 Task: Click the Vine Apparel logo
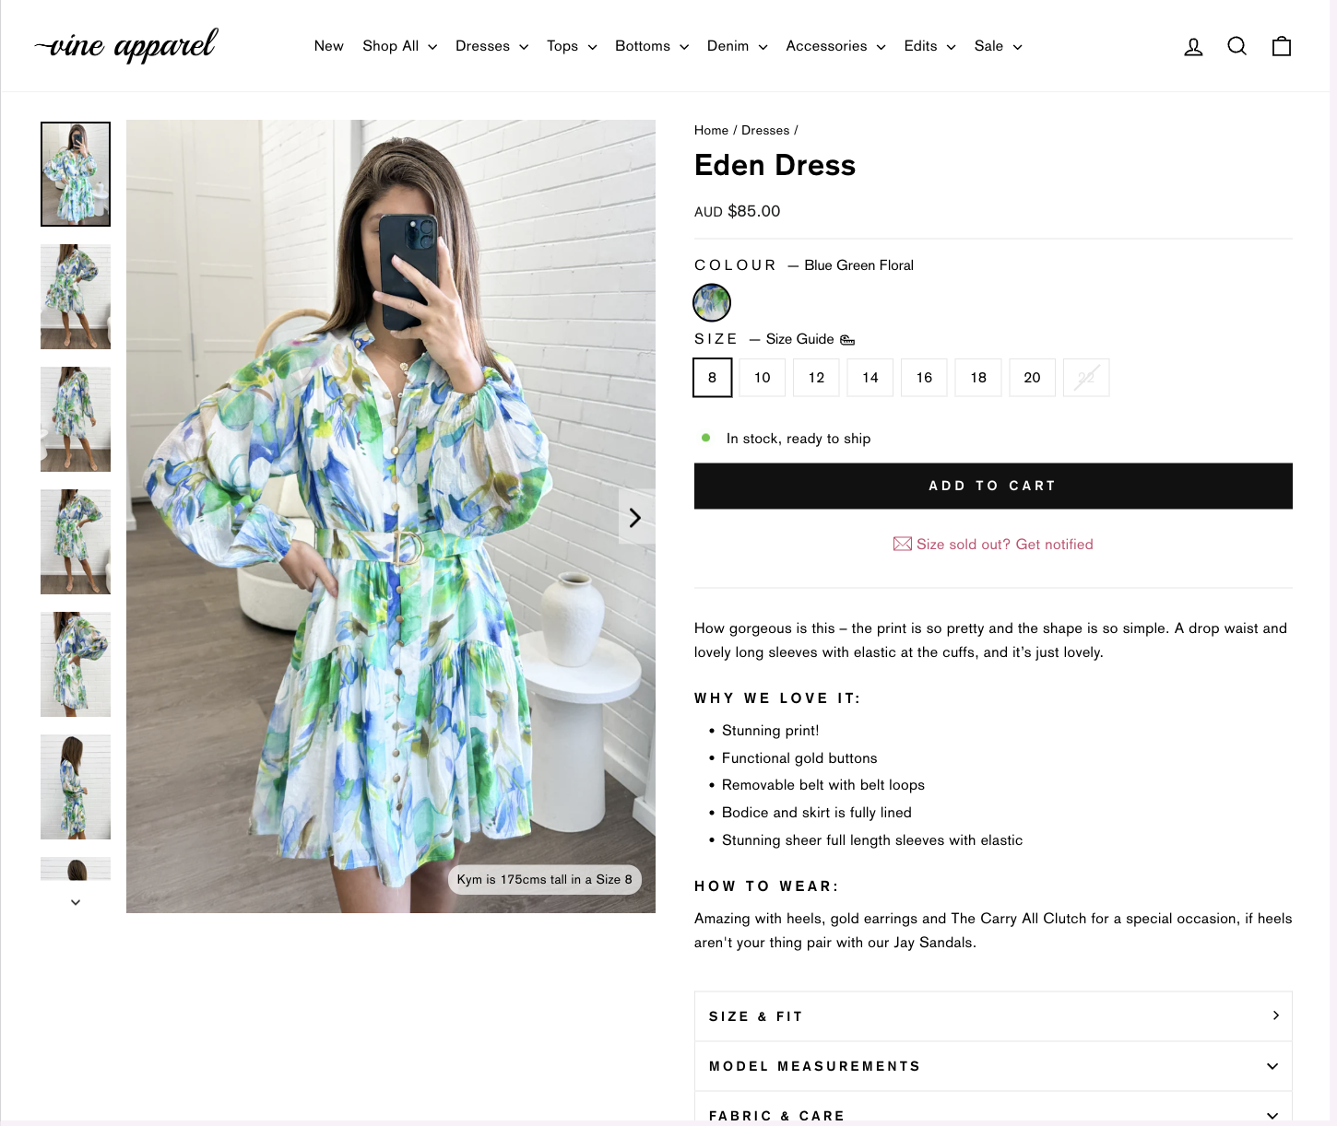[126, 46]
